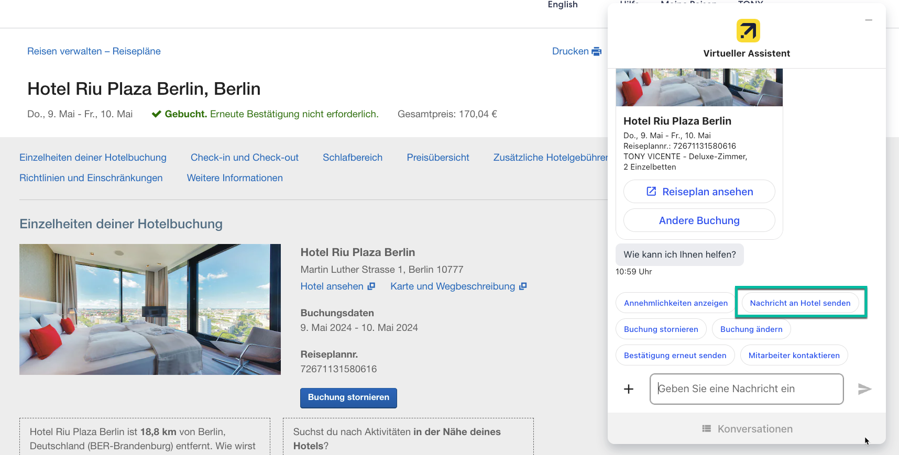Click the plus attachment icon in chat
Screen dimensions: 899x455
pyautogui.click(x=629, y=389)
